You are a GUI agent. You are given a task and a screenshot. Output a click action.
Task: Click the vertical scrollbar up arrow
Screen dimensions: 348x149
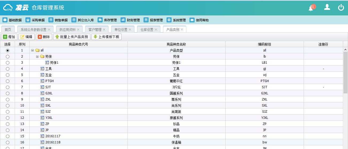[x=345, y=50]
